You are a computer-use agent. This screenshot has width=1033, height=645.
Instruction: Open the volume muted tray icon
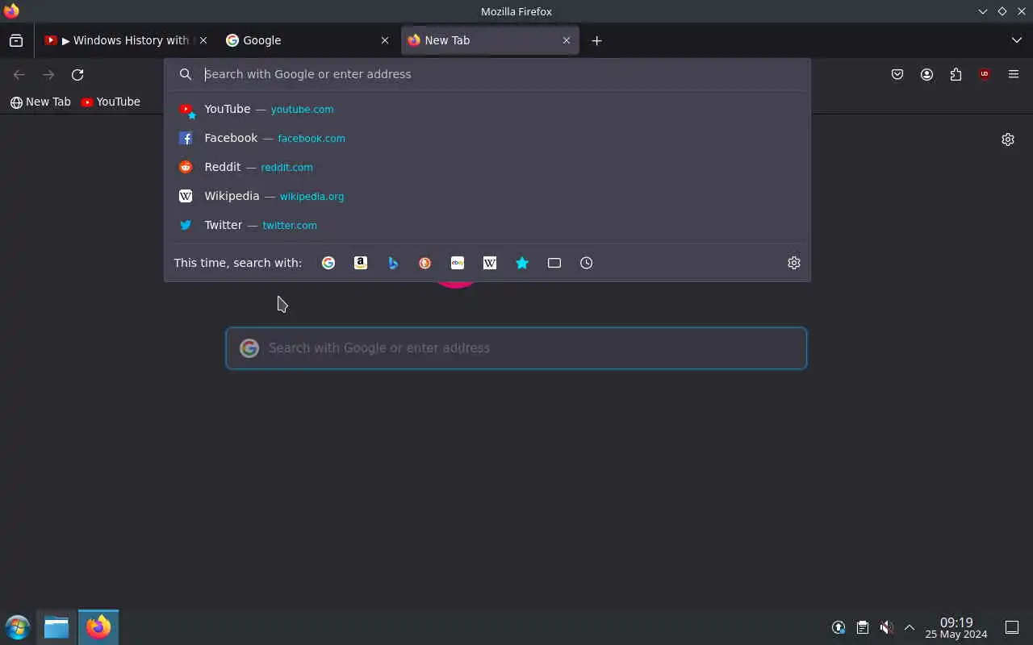click(x=886, y=627)
